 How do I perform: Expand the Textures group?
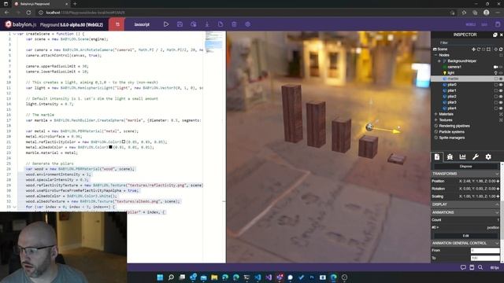coord(436,120)
